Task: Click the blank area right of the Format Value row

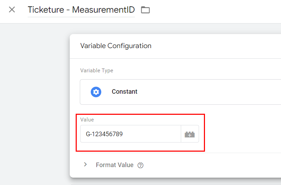Action: (x=212, y=165)
